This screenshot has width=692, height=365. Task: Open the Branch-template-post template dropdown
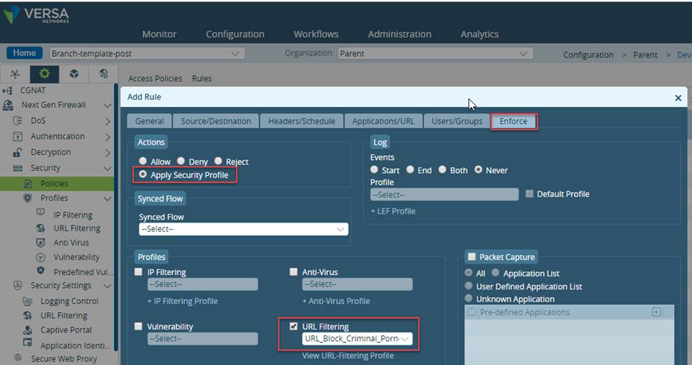(147, 53)
